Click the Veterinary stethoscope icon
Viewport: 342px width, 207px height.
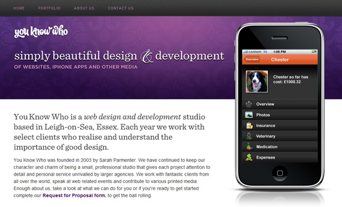pos(249,136)
